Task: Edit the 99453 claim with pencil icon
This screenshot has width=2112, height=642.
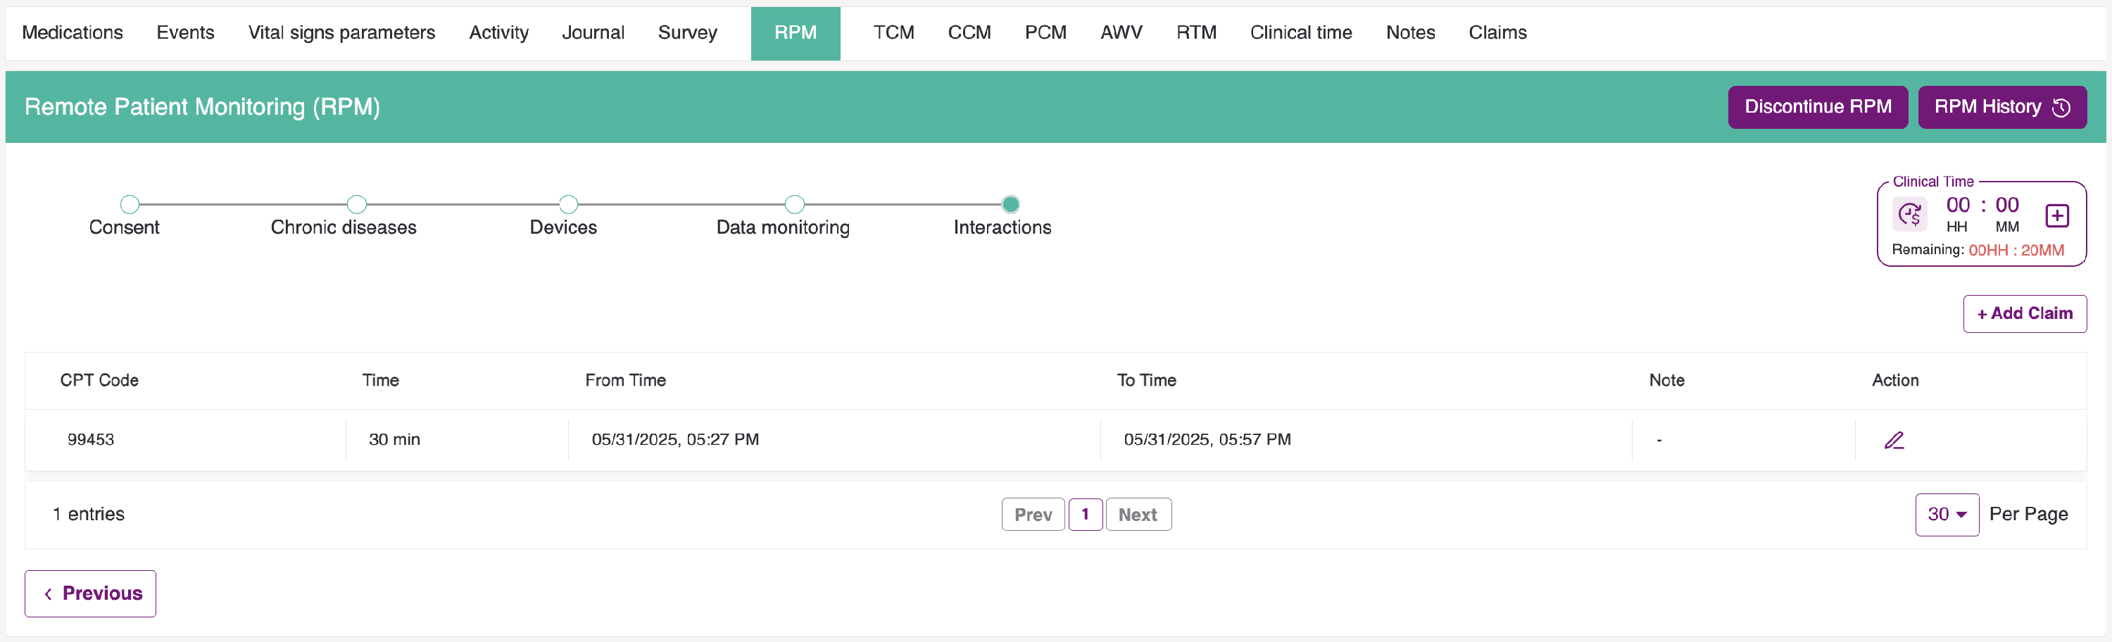Action: click(1894, 440)
